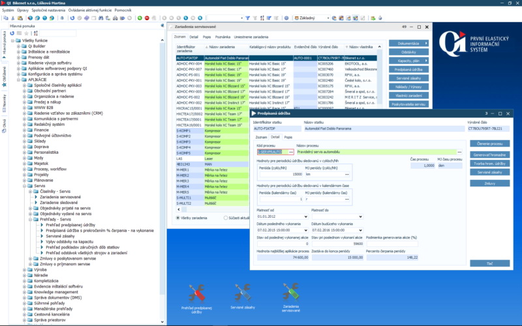This screenshot has height=326, width=522.
Task: Click the blue refresh arrow toolbar icon
Action: click(x=72, y=18)
